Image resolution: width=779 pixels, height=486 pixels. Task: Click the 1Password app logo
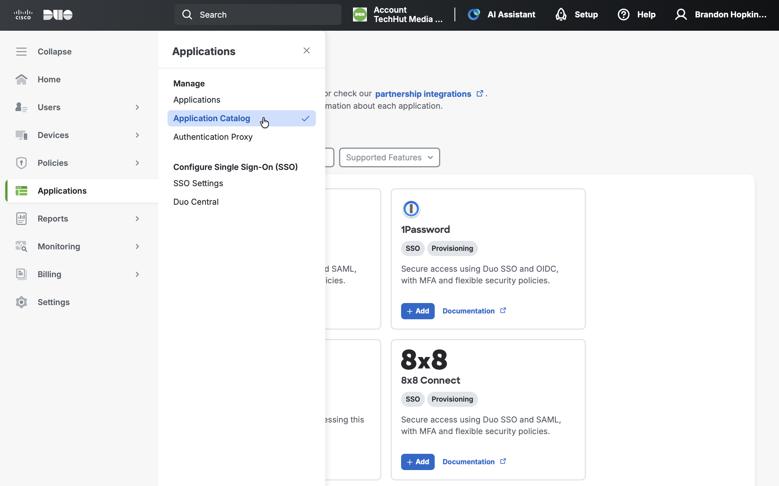tap(411, 209)
